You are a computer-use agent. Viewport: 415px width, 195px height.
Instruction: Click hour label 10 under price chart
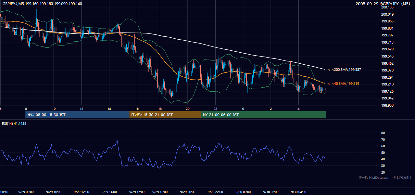tap(54, 109)
